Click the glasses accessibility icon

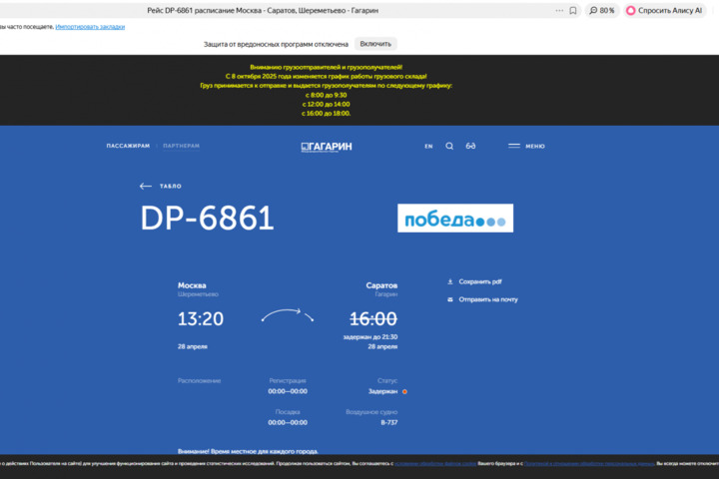tap(470, 146)
